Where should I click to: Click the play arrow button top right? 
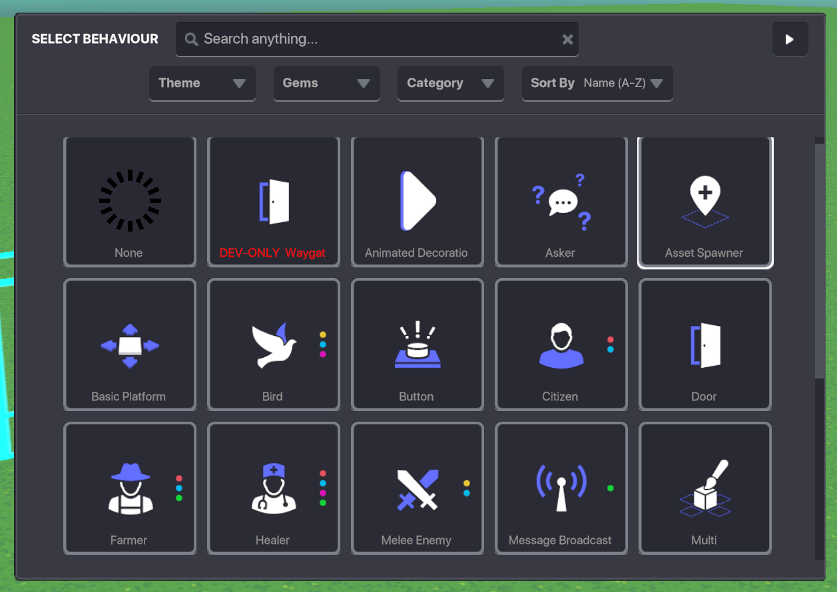pyautogui.click(x=790, y=39)
